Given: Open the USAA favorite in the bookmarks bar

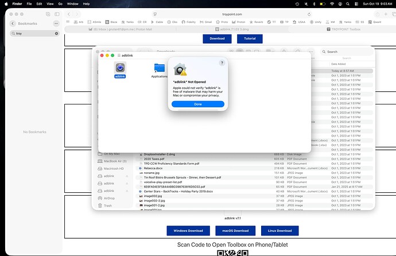Looking at the screenshot, I should coord(299,22).
